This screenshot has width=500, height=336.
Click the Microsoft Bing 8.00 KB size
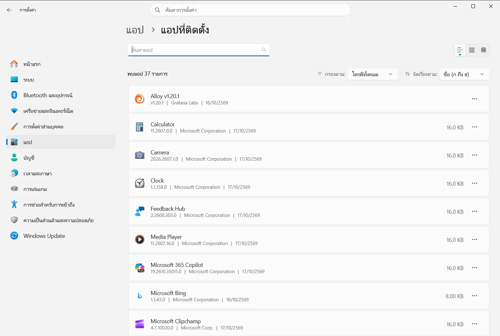[x=454, y=296]
